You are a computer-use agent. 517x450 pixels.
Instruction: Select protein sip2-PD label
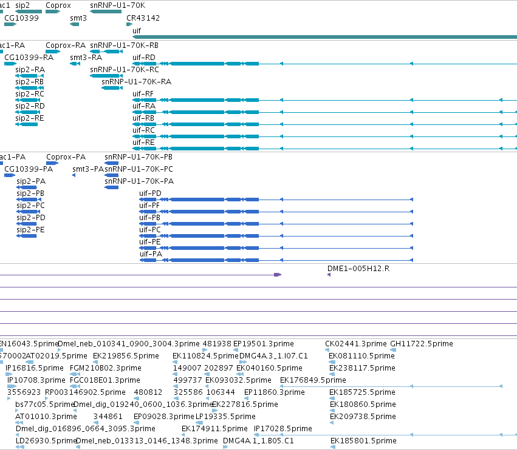tap(31, 218)
